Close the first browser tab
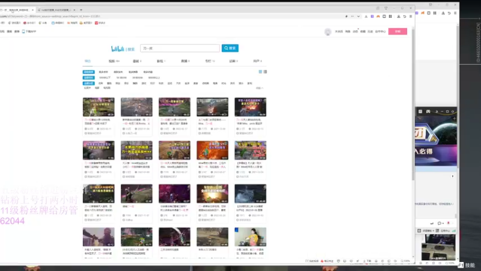481x271 pixels. click(x=32, y=10)
